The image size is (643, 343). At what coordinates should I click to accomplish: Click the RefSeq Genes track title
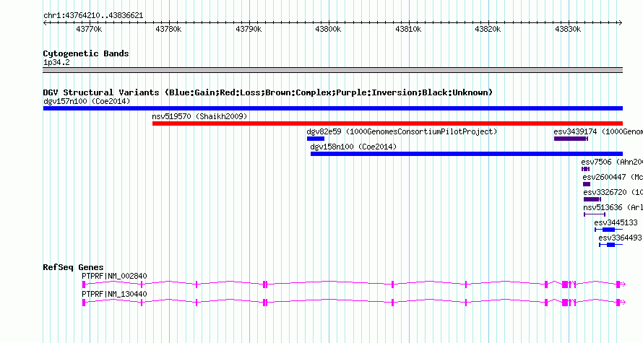click(74, 267)
